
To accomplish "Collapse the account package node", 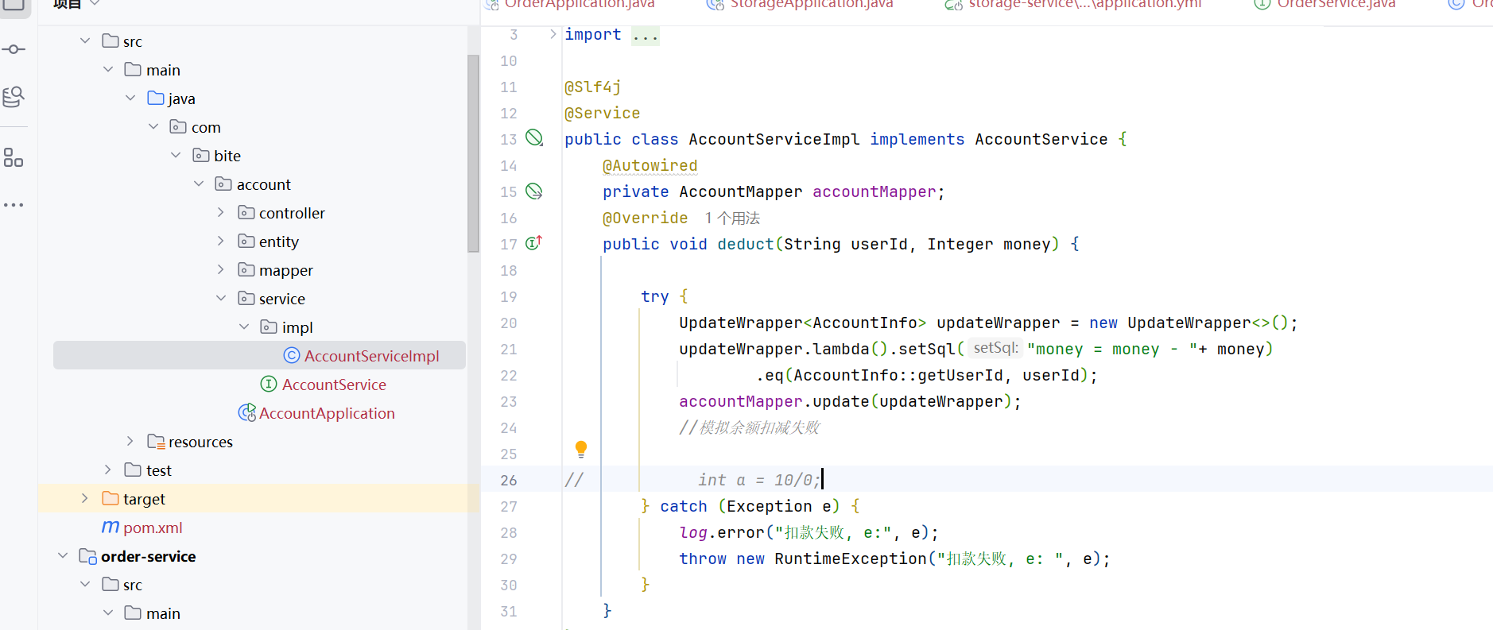I will (199, 184).
